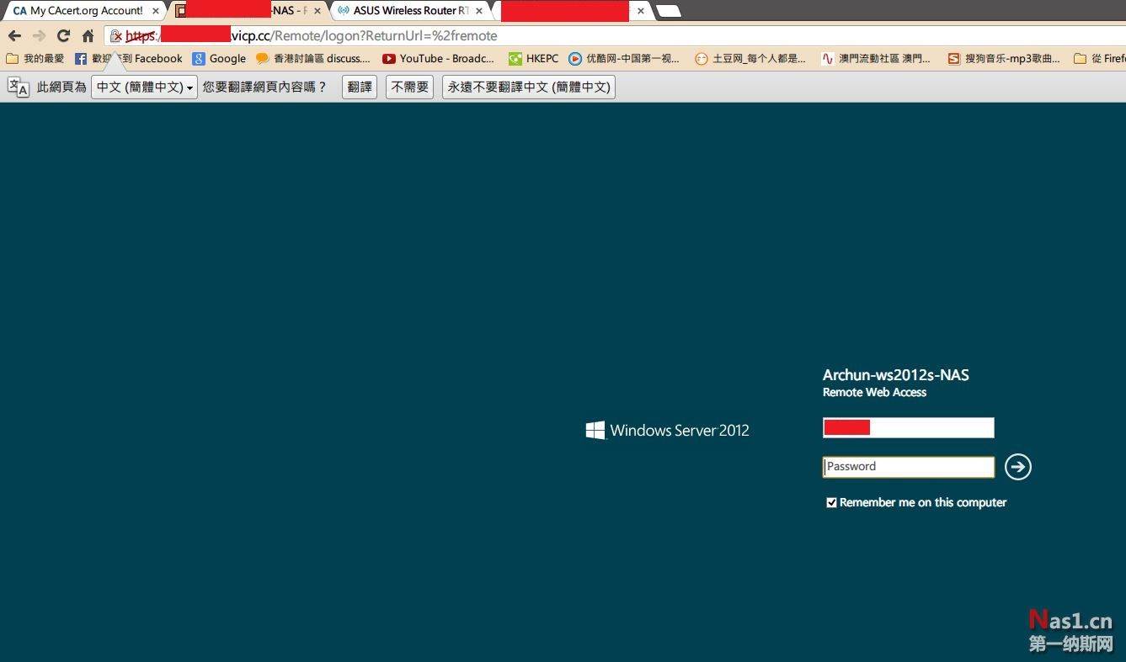Click the browser forward arrow

(x=39, y=36)
